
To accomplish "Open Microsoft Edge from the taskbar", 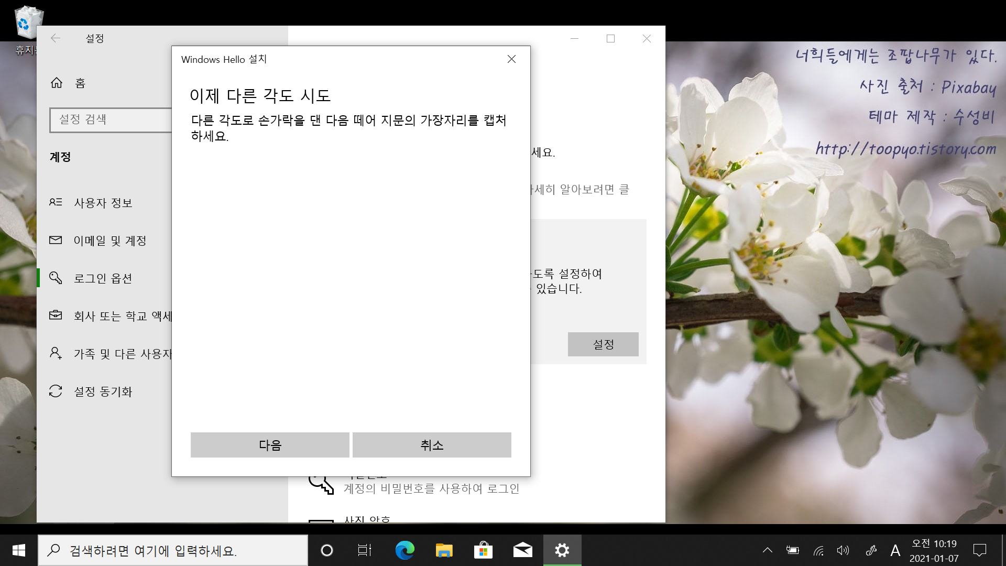I will click(404, 550).
